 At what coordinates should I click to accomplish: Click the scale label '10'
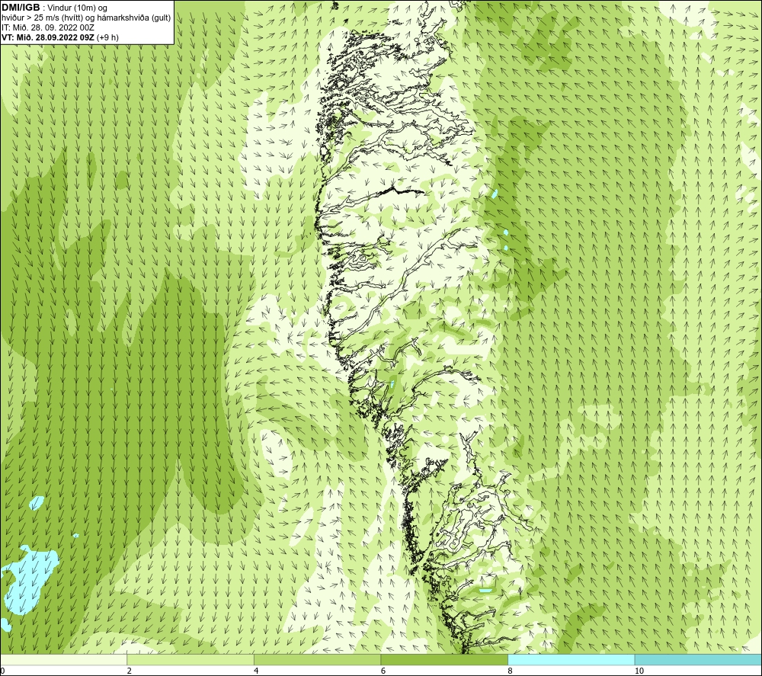point(639,671)
